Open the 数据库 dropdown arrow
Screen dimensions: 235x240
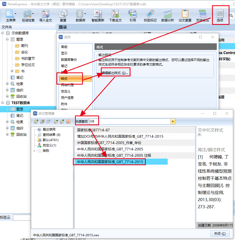(x=85, y=14)
